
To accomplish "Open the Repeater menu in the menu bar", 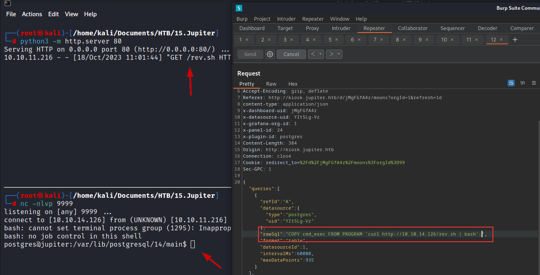I will (x=313, y=19).
